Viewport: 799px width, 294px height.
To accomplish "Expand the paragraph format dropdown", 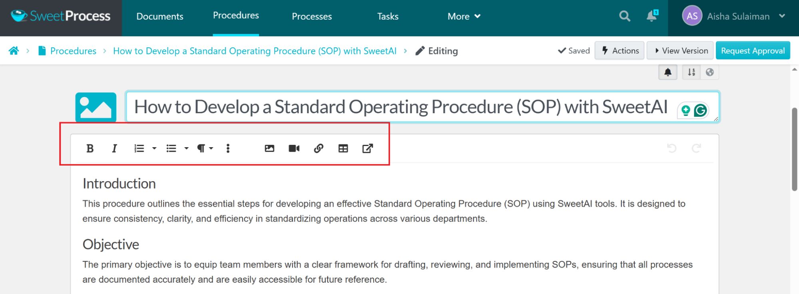I will 211,148.
